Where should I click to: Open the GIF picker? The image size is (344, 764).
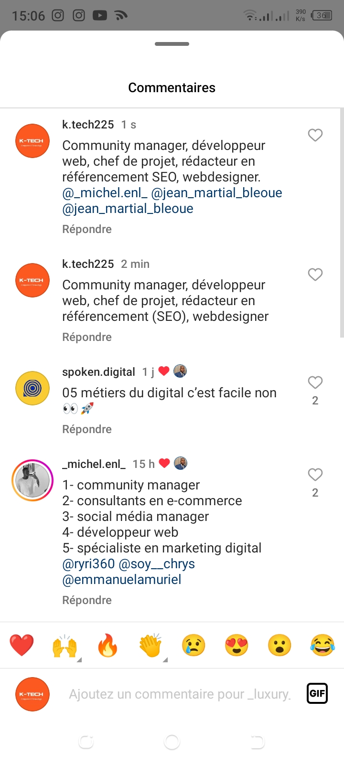click(x=317, y=693)
